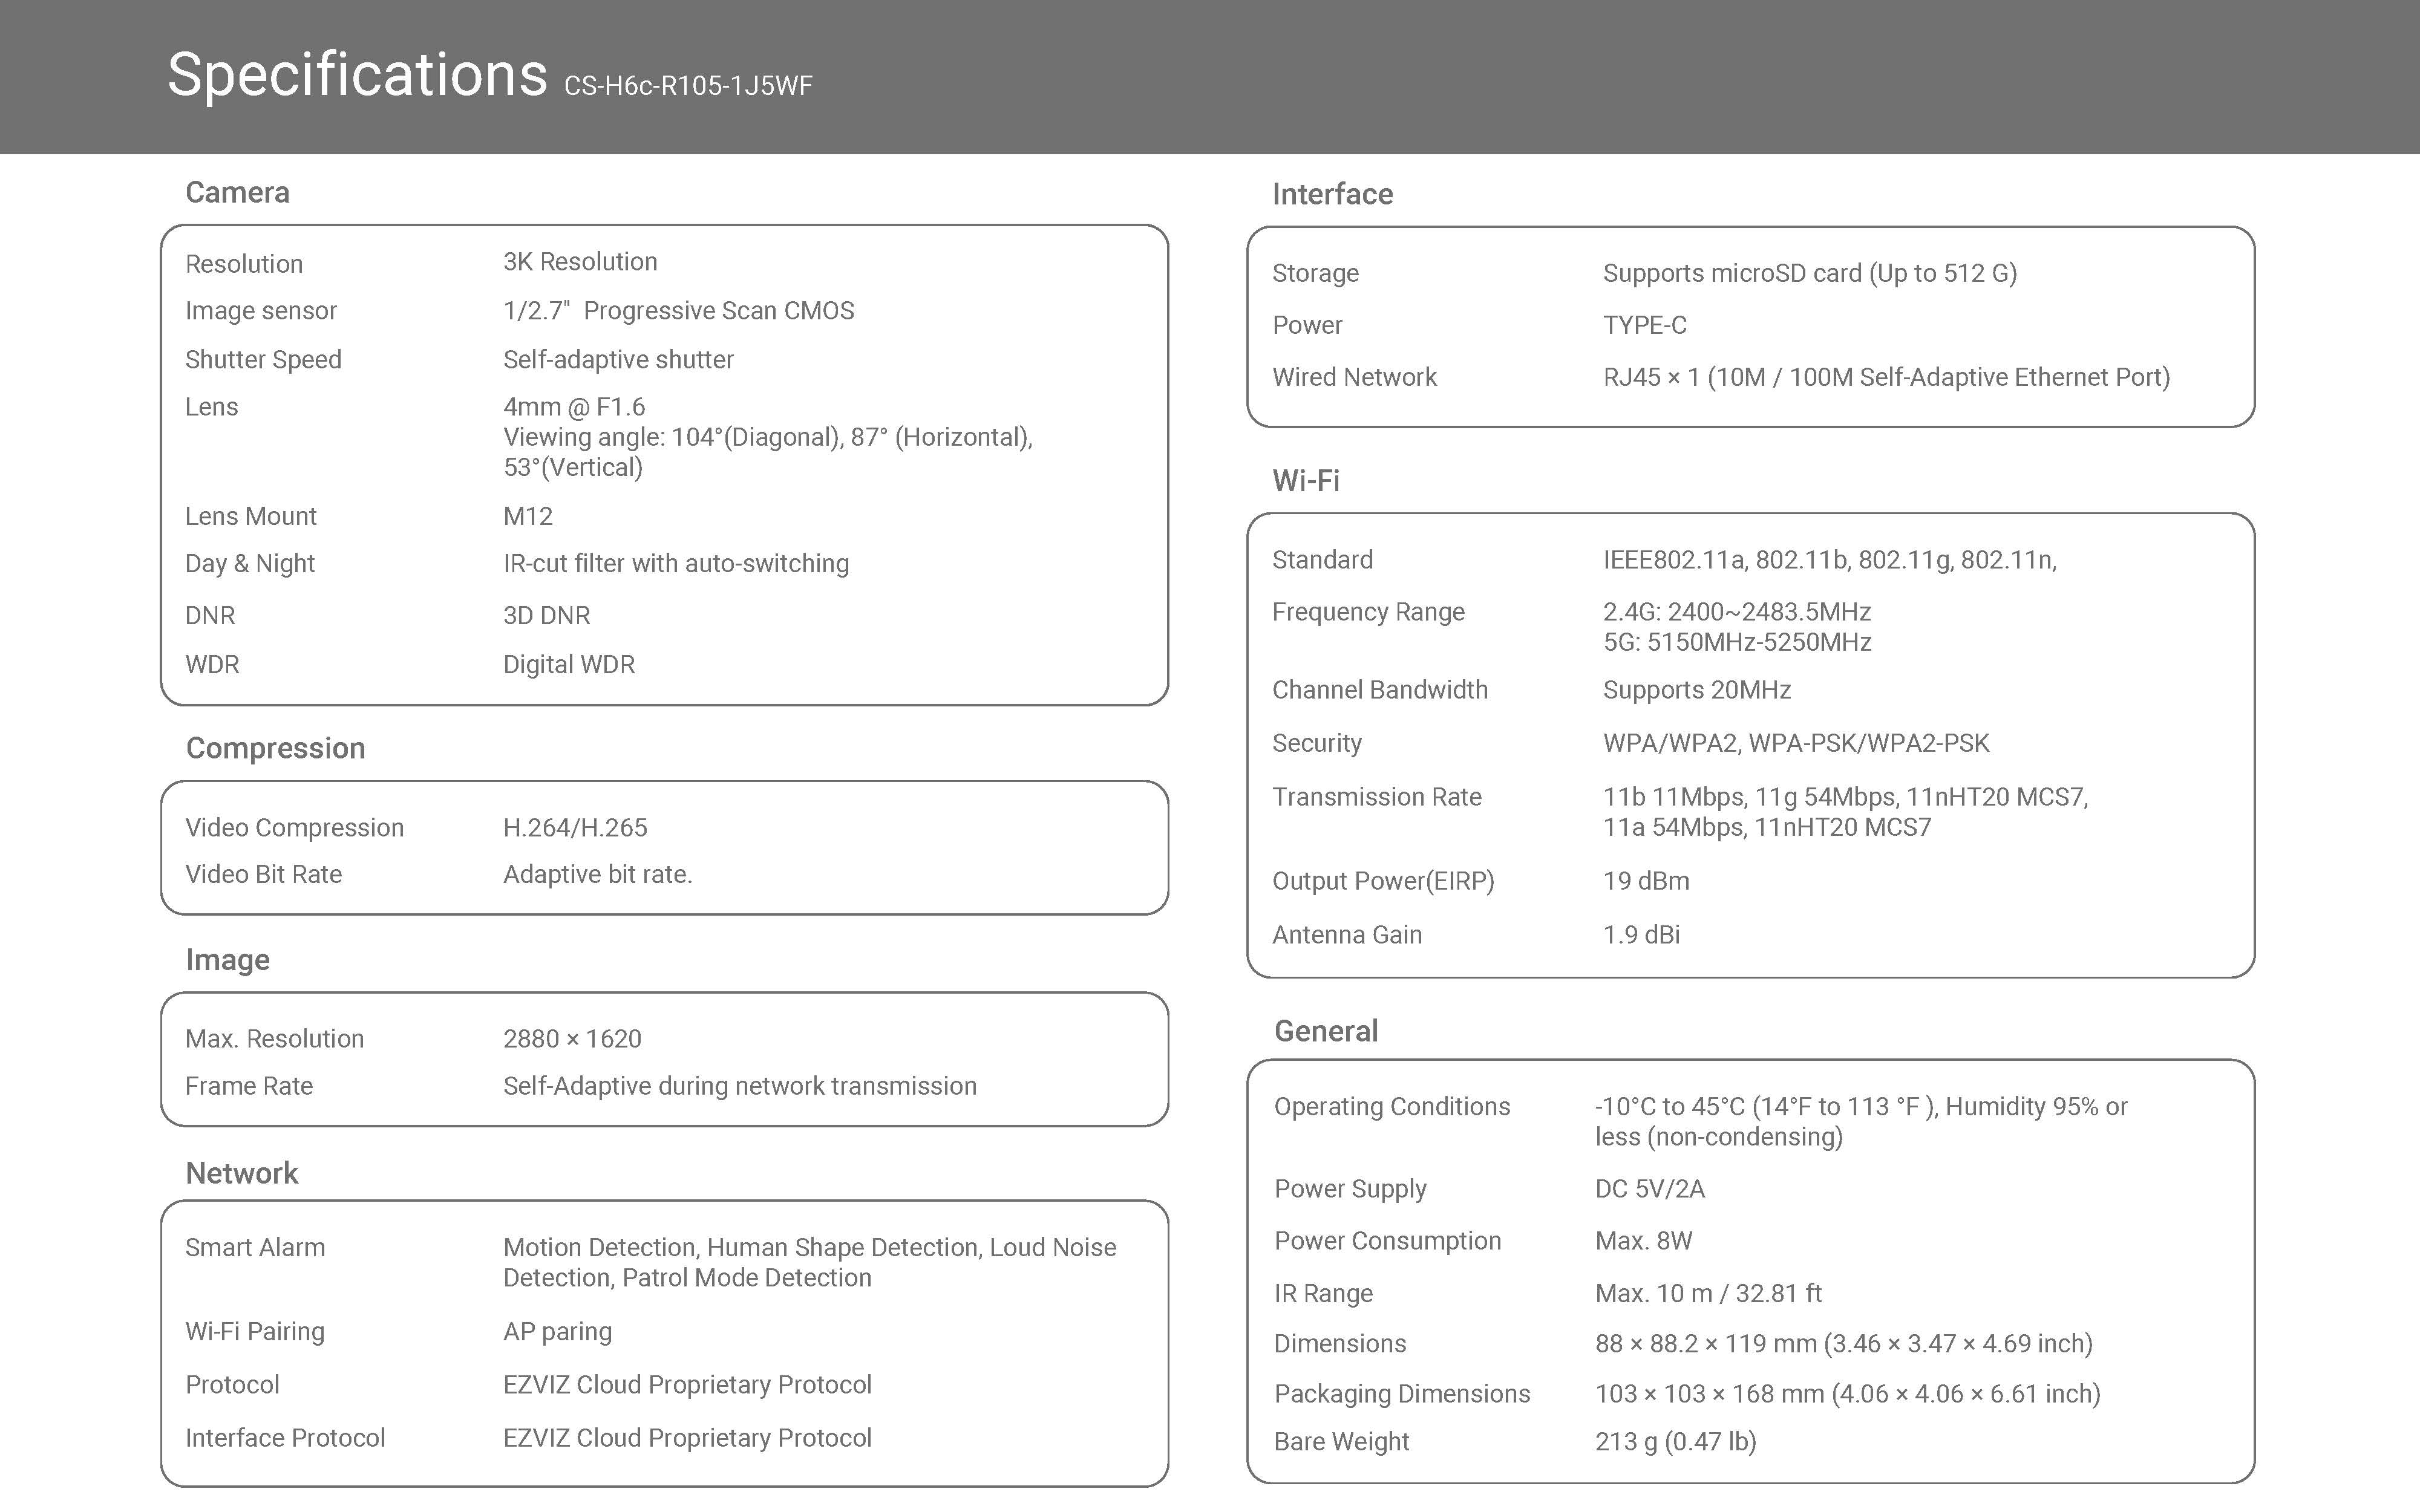Select '1/2.7" Progressive Scan CMOS' text
The width and height of the screenshot is (2420, 1512).
tap(678, 311)
